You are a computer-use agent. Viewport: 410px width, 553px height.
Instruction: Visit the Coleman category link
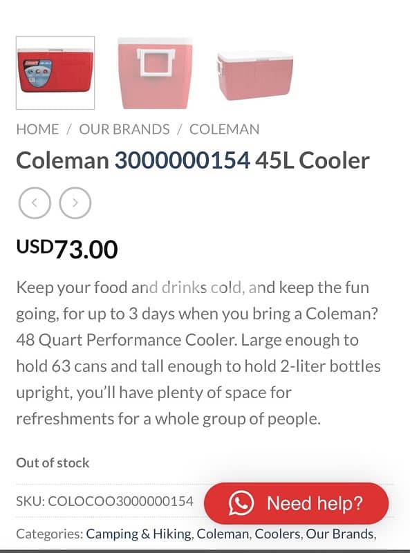point(222,534)
